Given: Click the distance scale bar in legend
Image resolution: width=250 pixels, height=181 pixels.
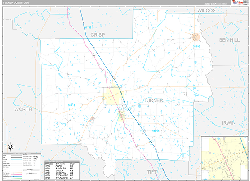Looking at the screenshot, I should (32, 170).
